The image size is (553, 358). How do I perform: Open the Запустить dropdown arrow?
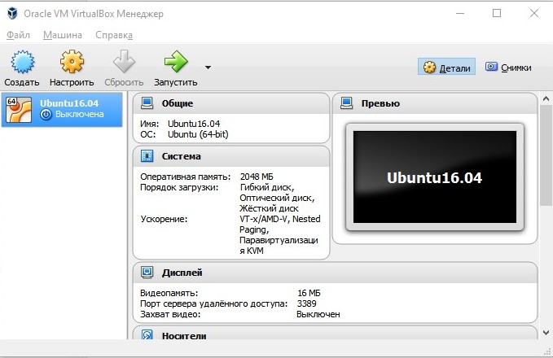point(208,68)
